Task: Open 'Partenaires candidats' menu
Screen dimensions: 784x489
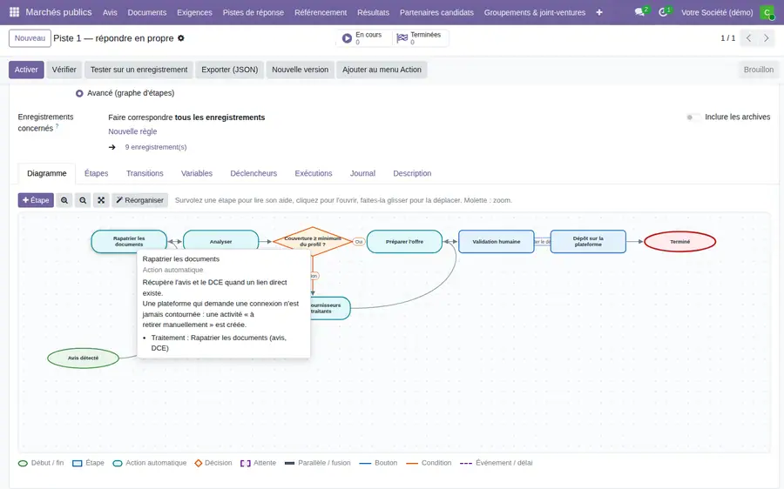Action: tap(436, 12)
